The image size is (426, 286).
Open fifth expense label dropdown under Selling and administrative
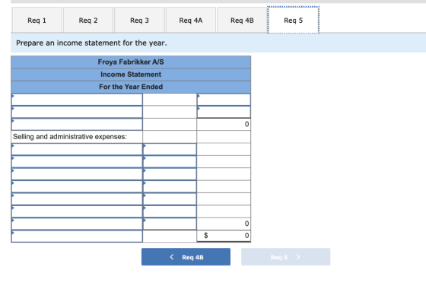pos(77,199)
